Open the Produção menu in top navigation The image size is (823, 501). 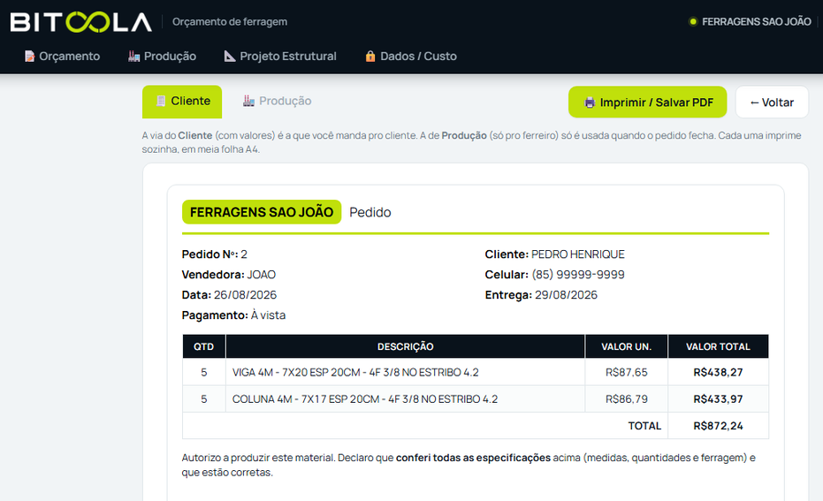[162, 57]
